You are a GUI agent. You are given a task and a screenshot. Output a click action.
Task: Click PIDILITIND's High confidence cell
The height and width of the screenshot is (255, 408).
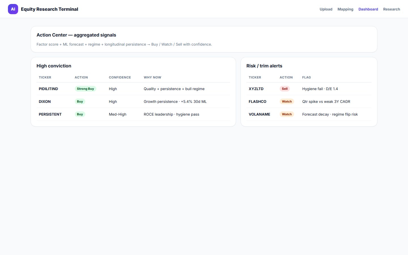click(113, 89)
